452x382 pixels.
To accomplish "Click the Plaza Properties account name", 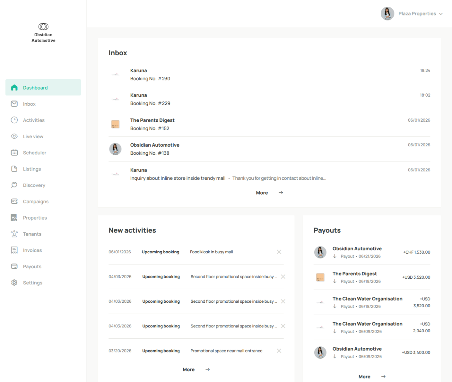I will (x=417, y=14).
